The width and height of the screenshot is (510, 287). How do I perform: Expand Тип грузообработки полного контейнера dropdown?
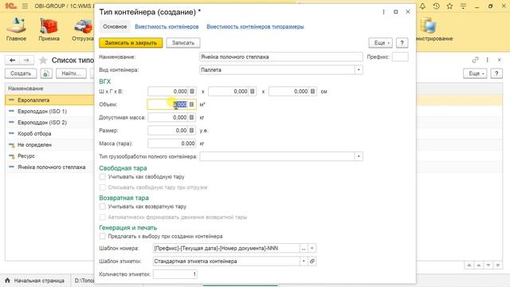click(x=359, y=156)
